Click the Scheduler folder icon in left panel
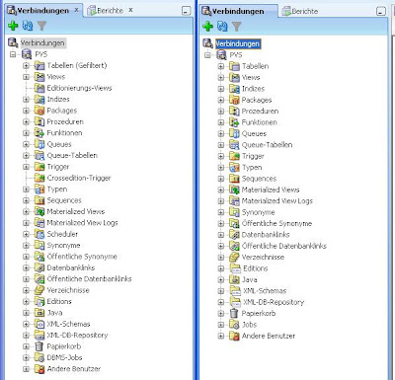This screenshot has width=395, height=380. (x=39, y=234)
